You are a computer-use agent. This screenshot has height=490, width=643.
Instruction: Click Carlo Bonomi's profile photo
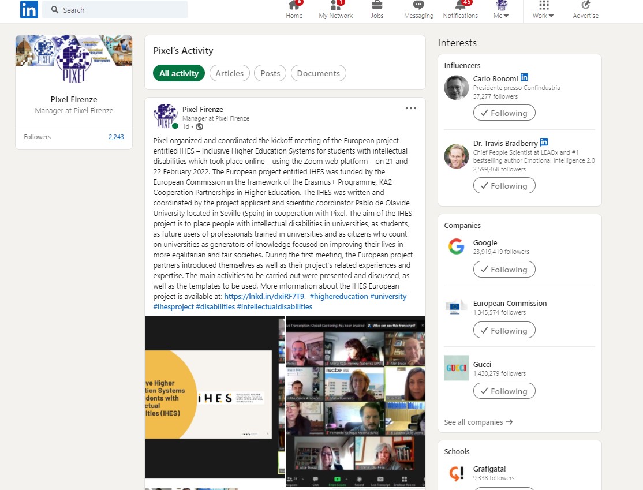point(457,88)
